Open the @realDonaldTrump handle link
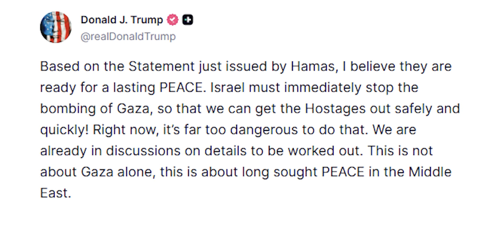 pos(128,36)
